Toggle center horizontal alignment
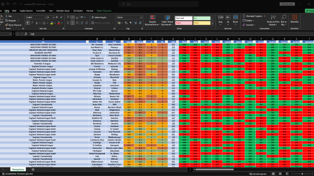This screenshot has width=314, height=176. point(72,23)
